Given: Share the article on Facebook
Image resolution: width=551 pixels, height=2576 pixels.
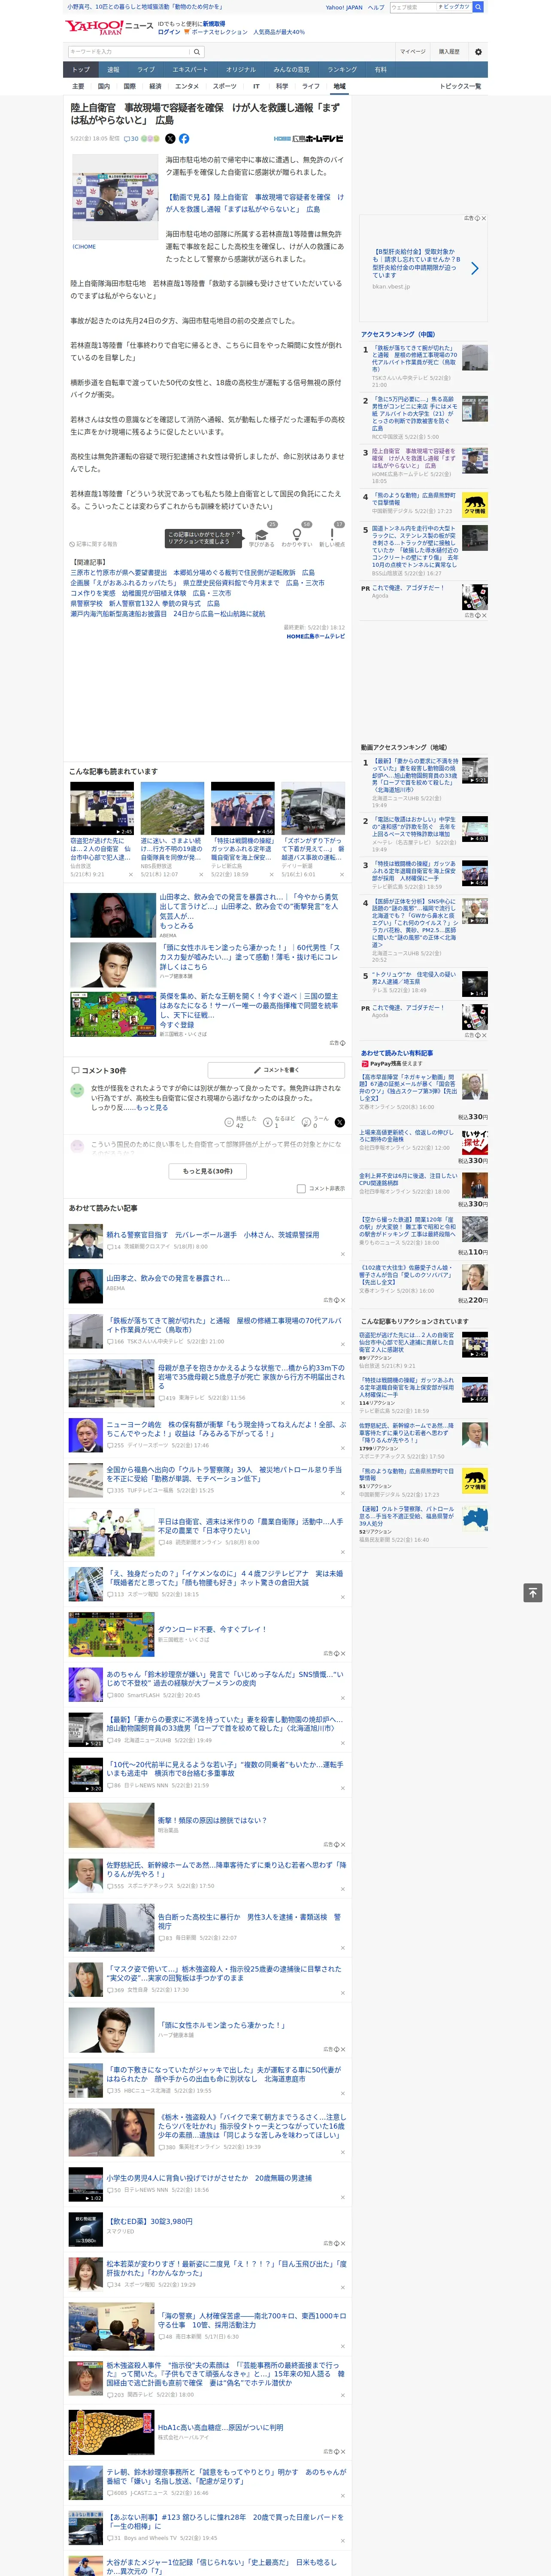Looking at the screenshot, I should pyautogui.click(x=184, y=139).
